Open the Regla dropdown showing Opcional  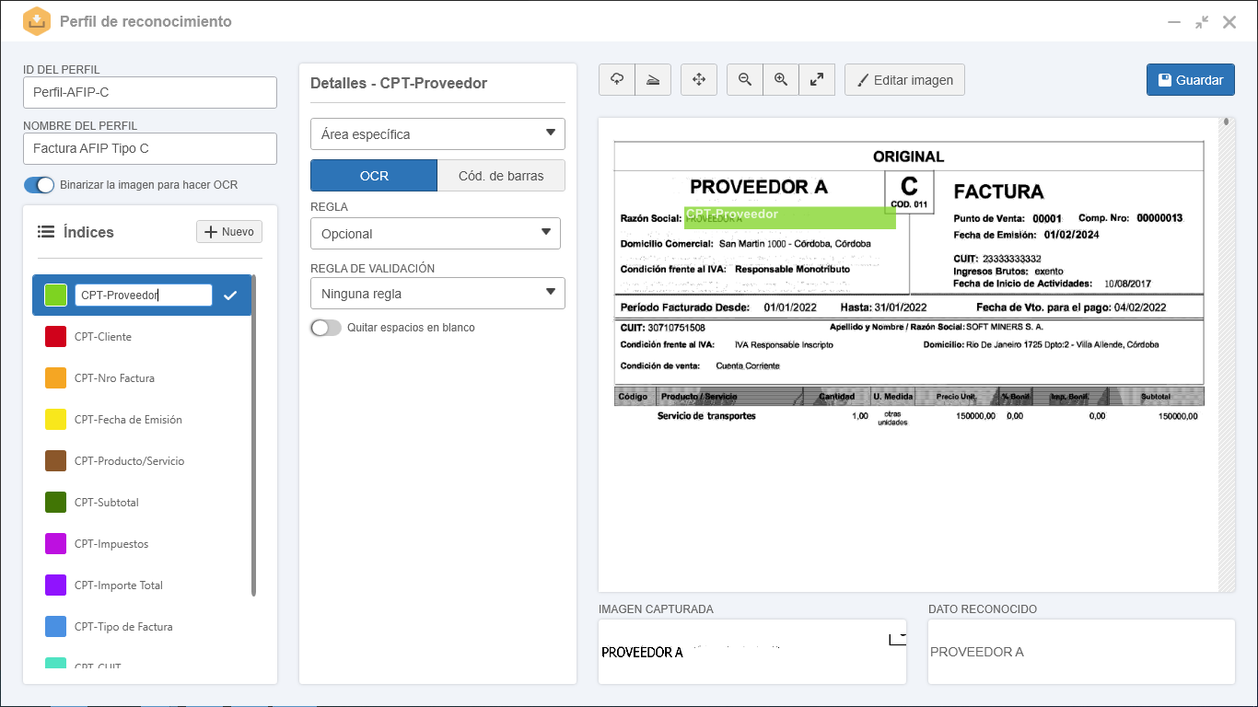[436, 234]
